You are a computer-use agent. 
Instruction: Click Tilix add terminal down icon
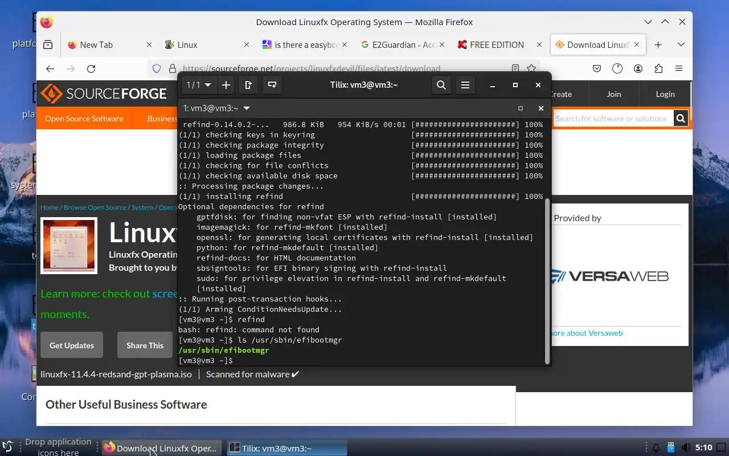click(x=272, y=85)
